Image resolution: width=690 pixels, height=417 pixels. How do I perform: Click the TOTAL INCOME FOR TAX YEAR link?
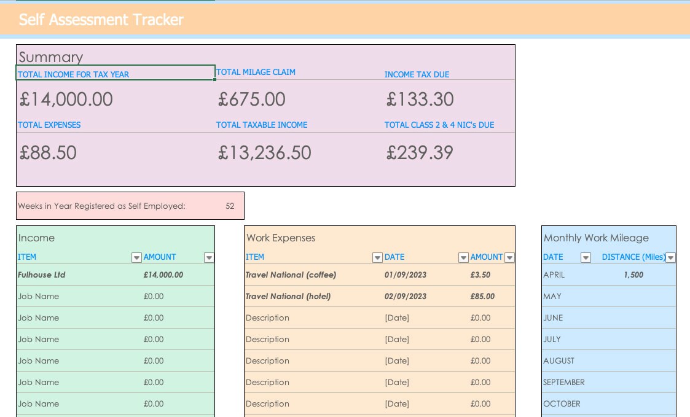[73, 74]
